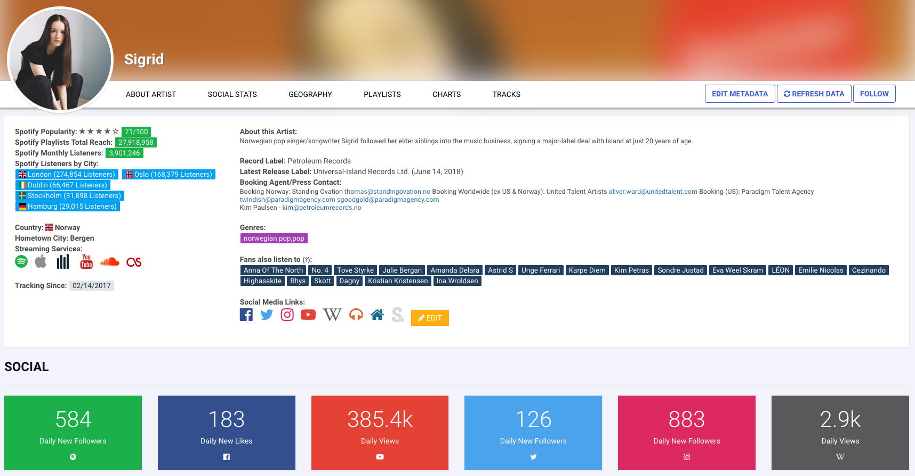Image resolution: width=915 pixels, height=476 pixels.
Task: Open related artist Kim Petras
Action: coord(631,270)
